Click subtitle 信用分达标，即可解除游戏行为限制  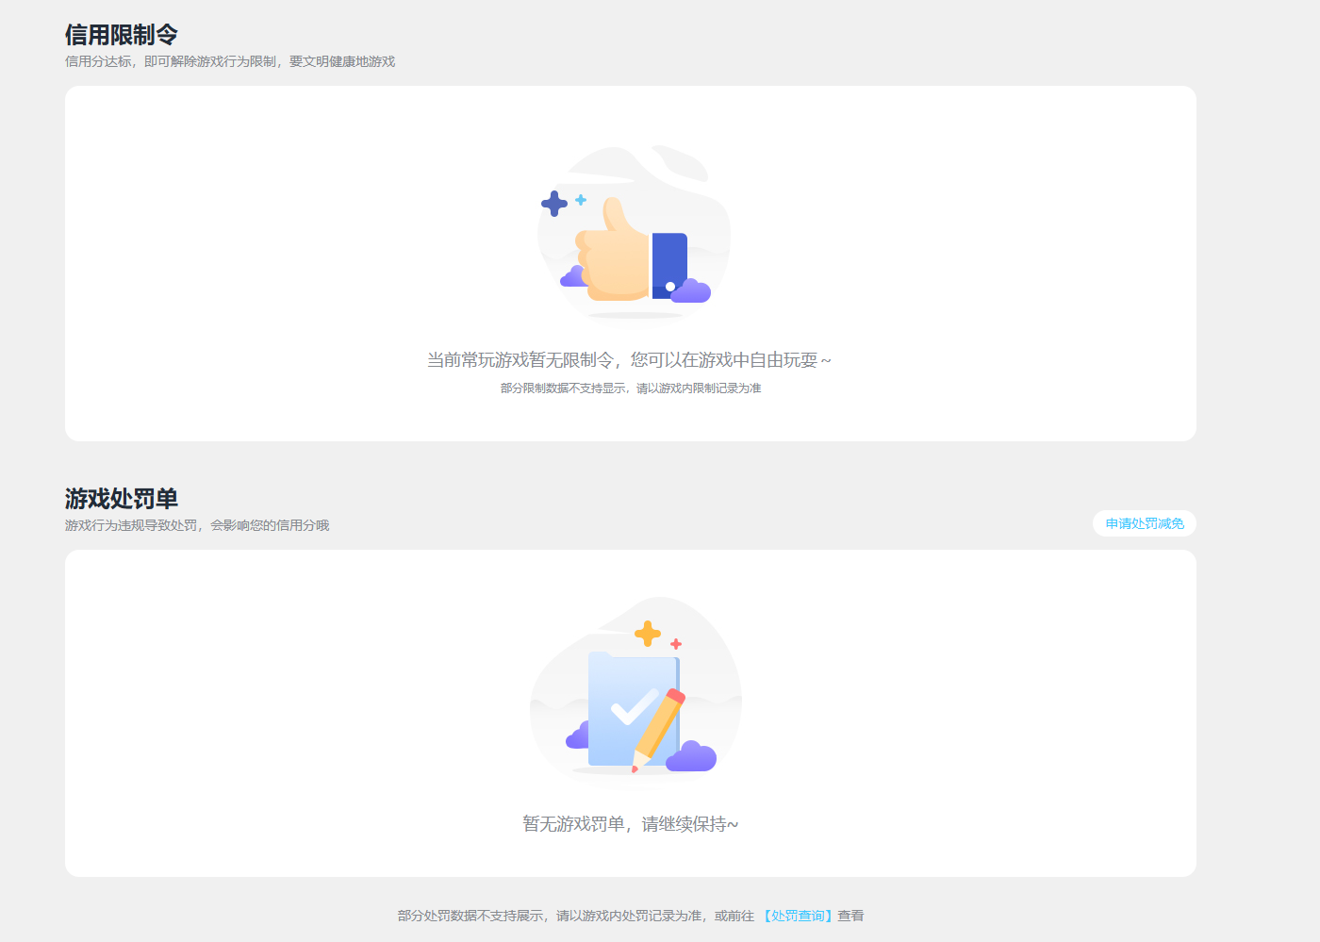pos(171,61)
